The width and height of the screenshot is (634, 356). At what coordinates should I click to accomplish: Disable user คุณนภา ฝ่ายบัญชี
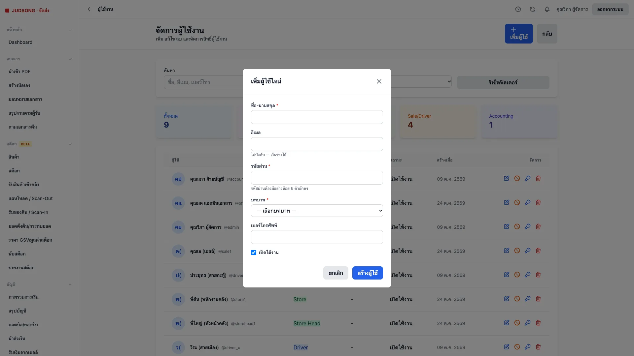pyautogui.click(x=517, y=178)
